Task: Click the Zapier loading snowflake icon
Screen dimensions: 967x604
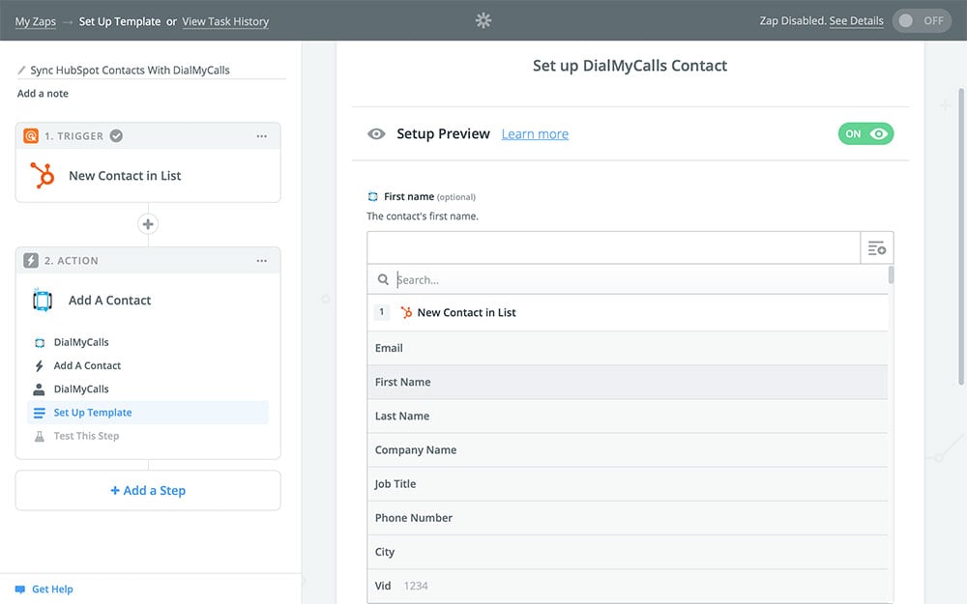Action: click(x=483, y=20)
